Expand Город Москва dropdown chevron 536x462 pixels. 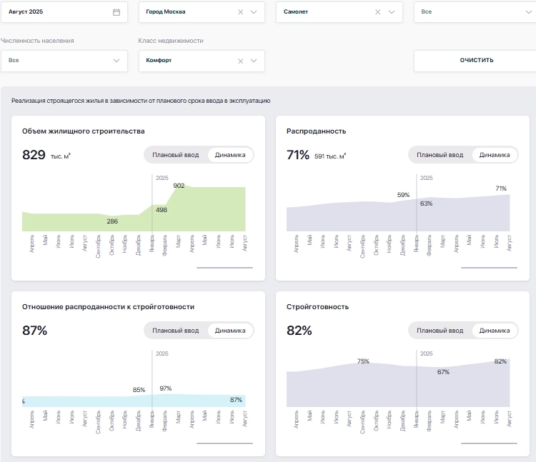(254, 12)
